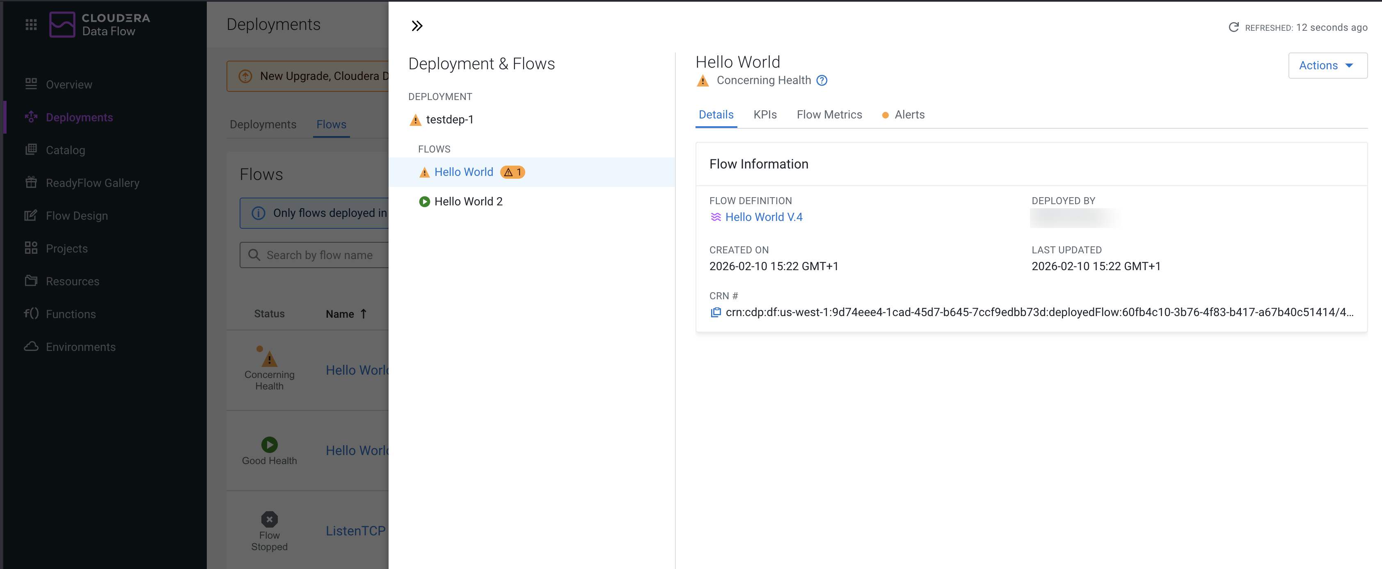This screenshot has width=1382, height=569.
Task: Click the Concerning Health help question icon
Action: (821, 80)
